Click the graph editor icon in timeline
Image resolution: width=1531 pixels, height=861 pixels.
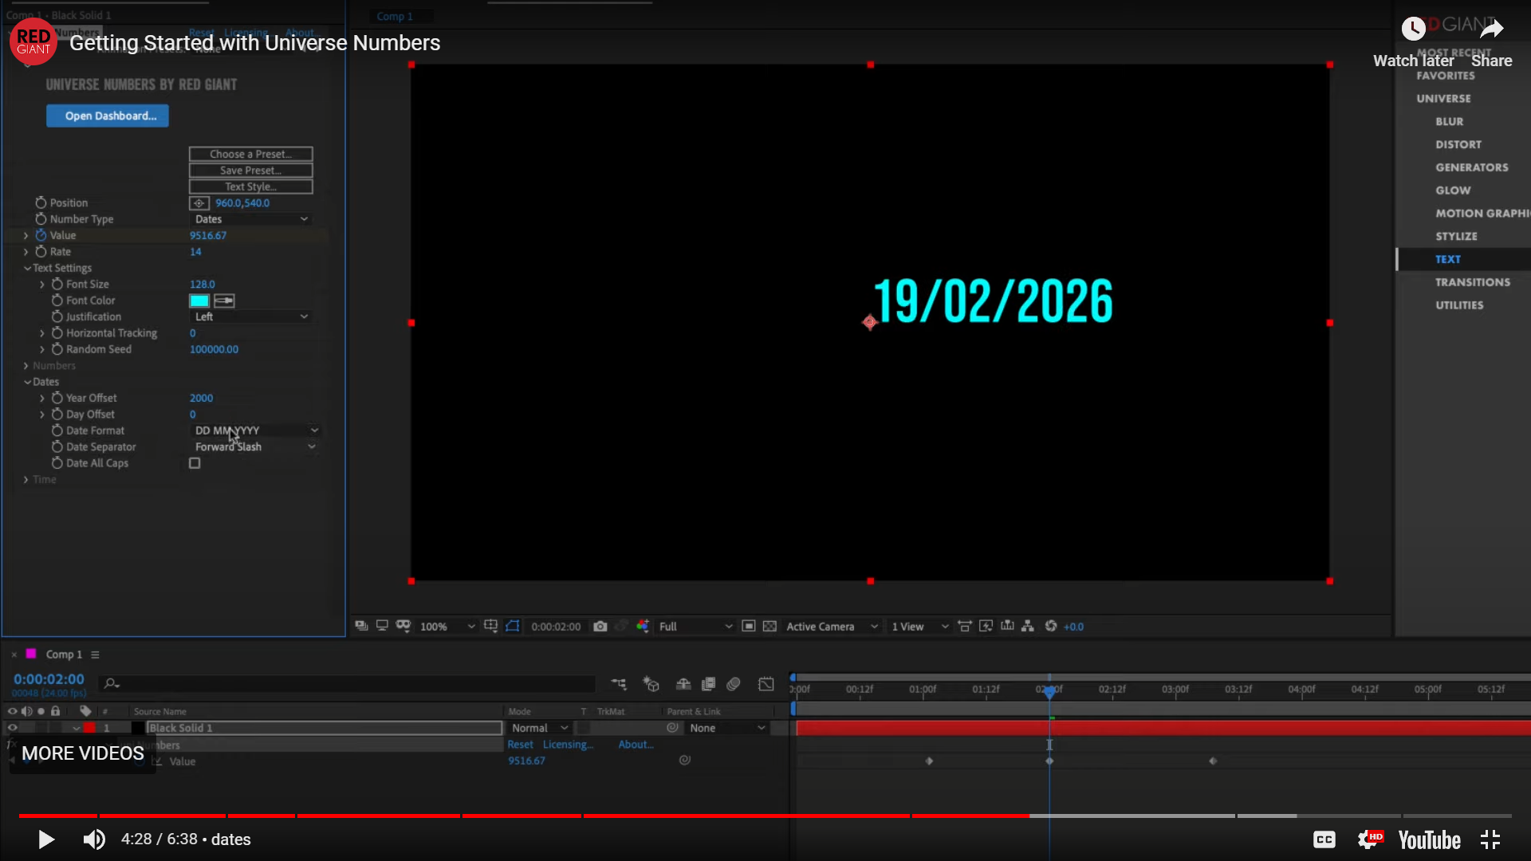tap(766, 684)
